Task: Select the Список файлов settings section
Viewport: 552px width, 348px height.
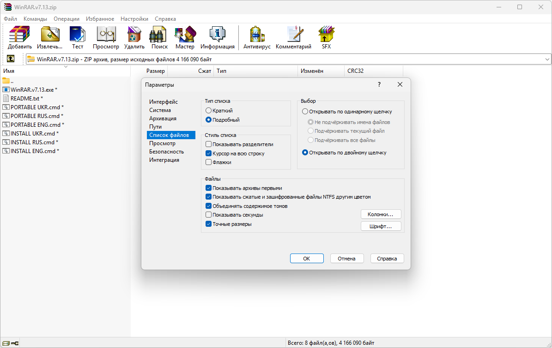Action: (x=171, y=135)
